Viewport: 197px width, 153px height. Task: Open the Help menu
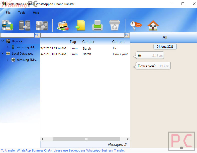36,13
